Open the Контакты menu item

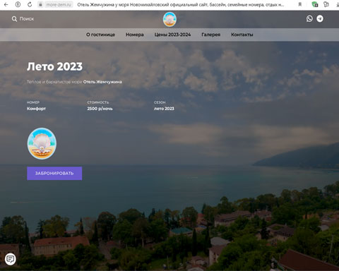pyautogui.click(x=242, y=35)
